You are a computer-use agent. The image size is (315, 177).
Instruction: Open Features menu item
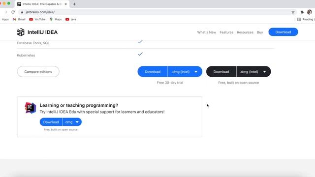click(226, 32)
